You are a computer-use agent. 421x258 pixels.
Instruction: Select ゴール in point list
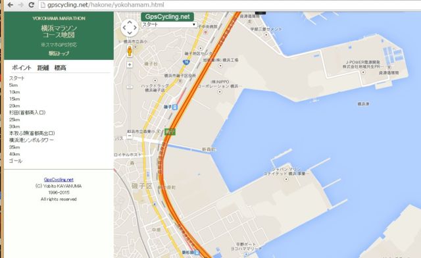[x=16, y=161]
